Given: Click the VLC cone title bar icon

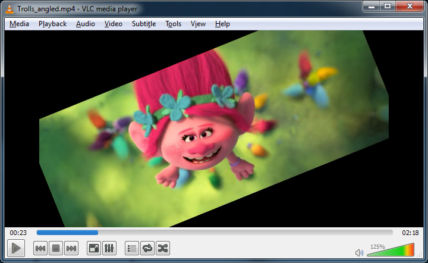Looking at the screenshot, I should tap(10, 9).
